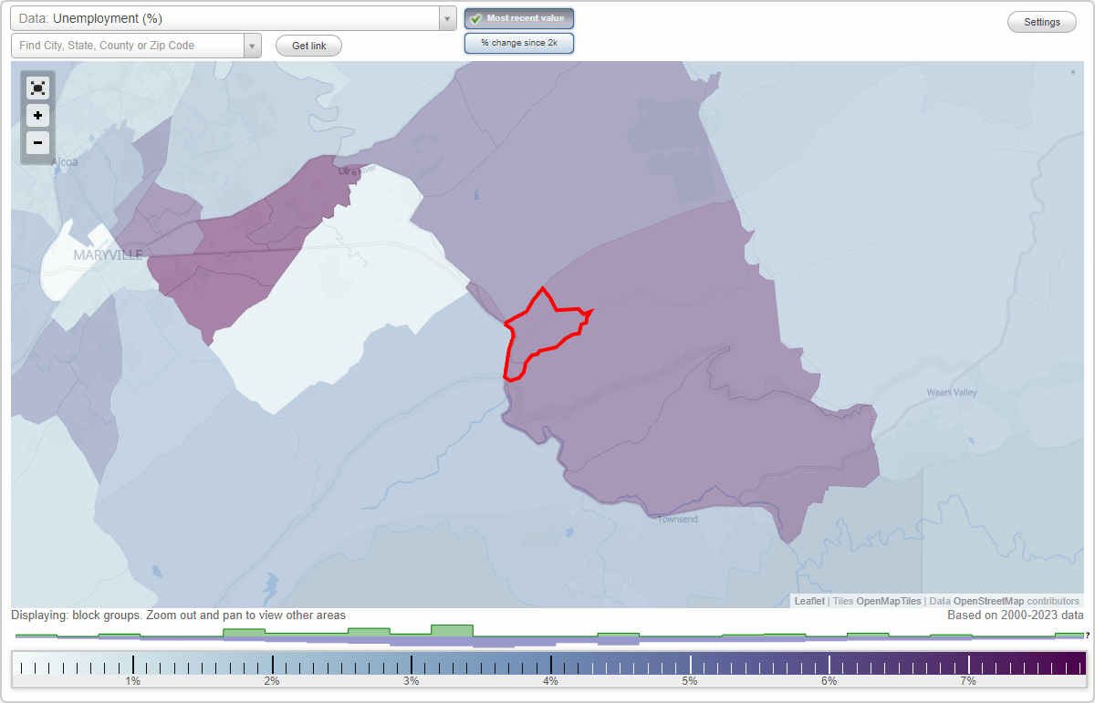1095x703 pixels.
Task: Click the Displaying: block groups status text
Action: (178, 615)
